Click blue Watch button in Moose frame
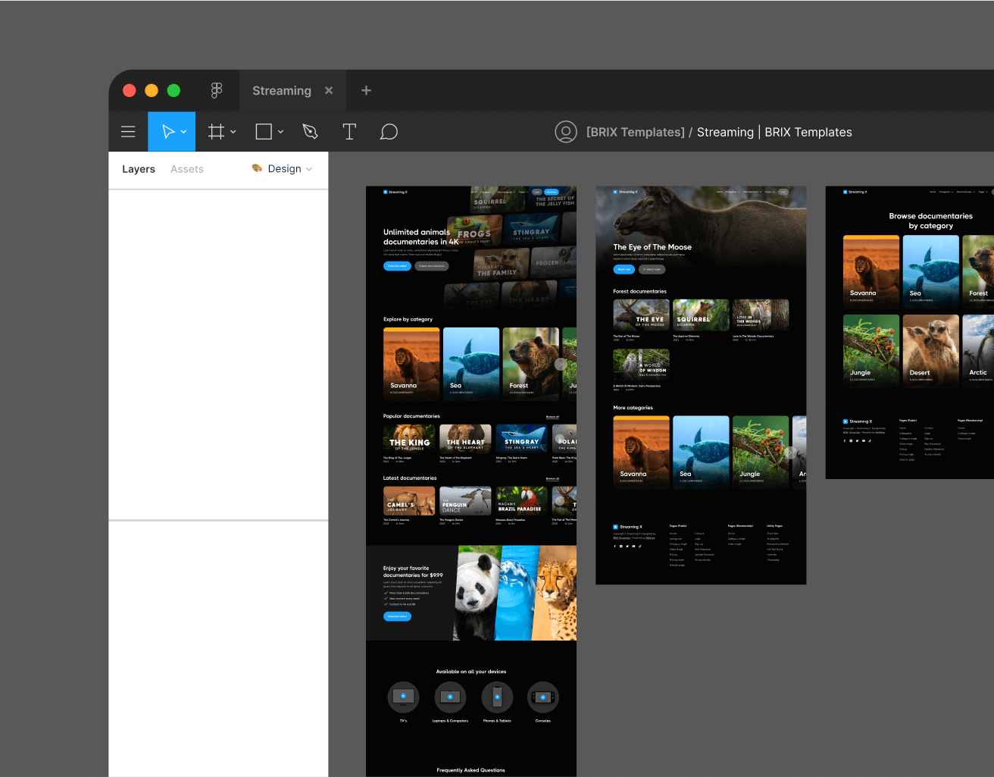This screenshot has height=777, width=994. coord(624,269)
